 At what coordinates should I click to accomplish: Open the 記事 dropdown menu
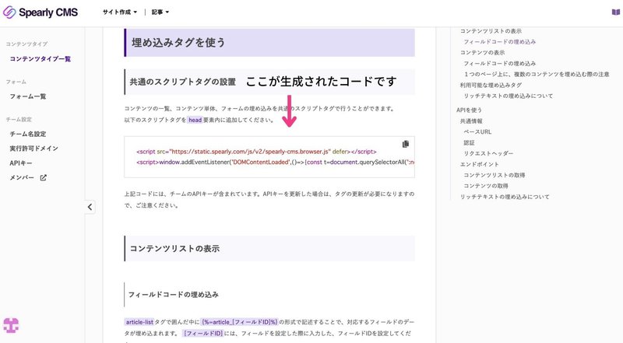coord(160,12)
